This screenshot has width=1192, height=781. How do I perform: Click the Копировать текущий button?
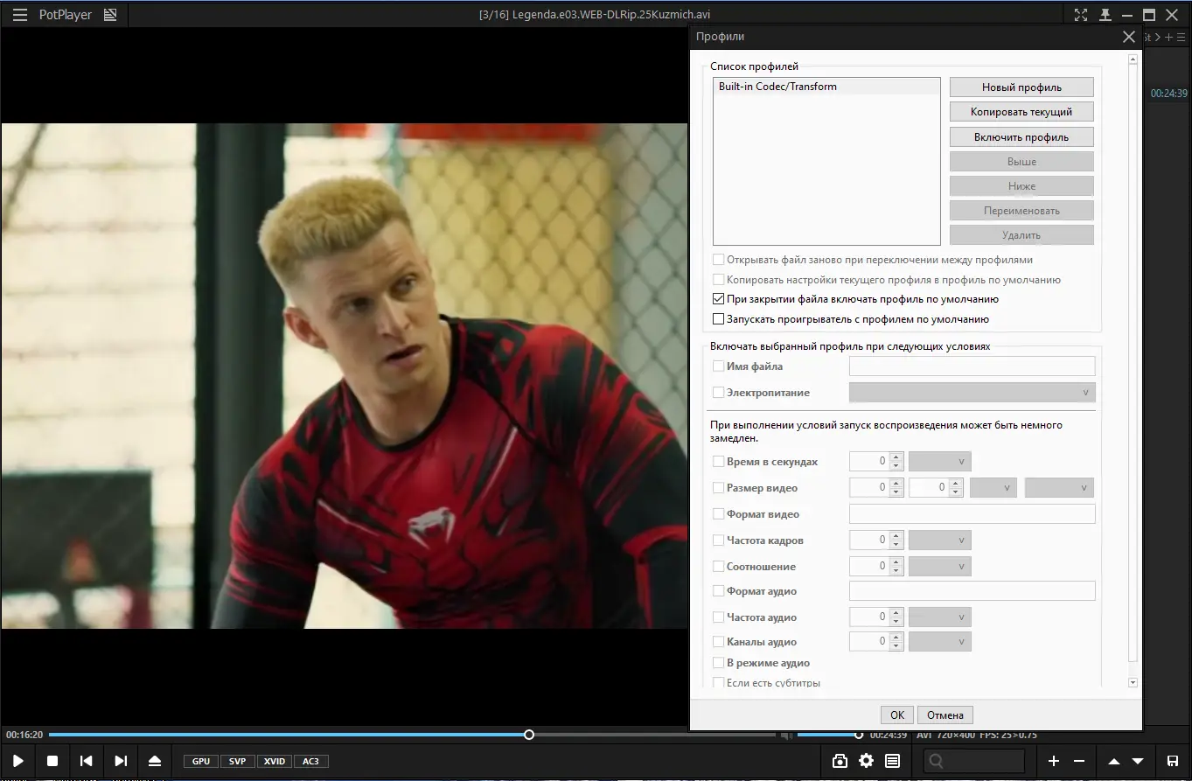pyautogui.click(x=1021, y=112)
